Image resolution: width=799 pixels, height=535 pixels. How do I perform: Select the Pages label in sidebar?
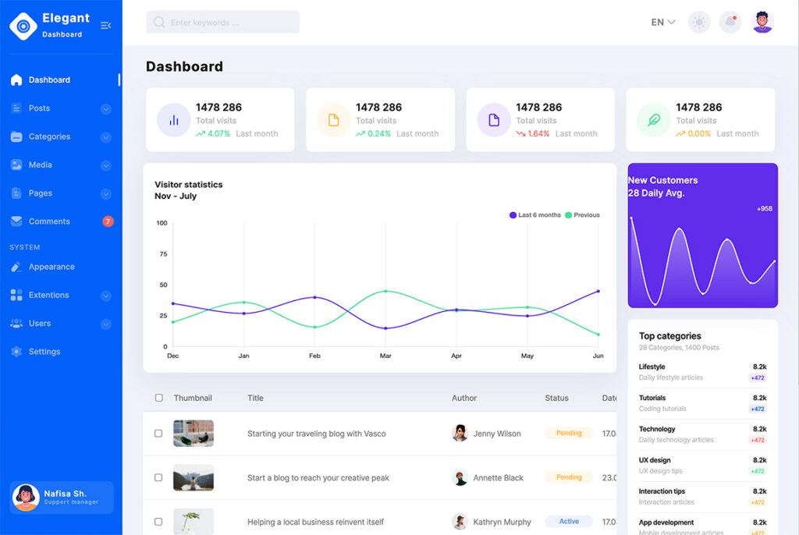click(41, 193)
